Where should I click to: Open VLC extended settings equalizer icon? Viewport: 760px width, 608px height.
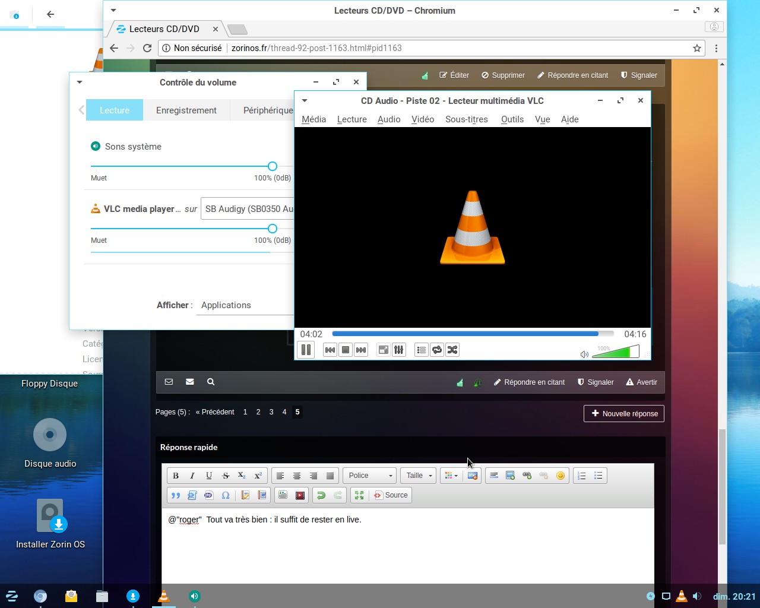click(399, 350)
